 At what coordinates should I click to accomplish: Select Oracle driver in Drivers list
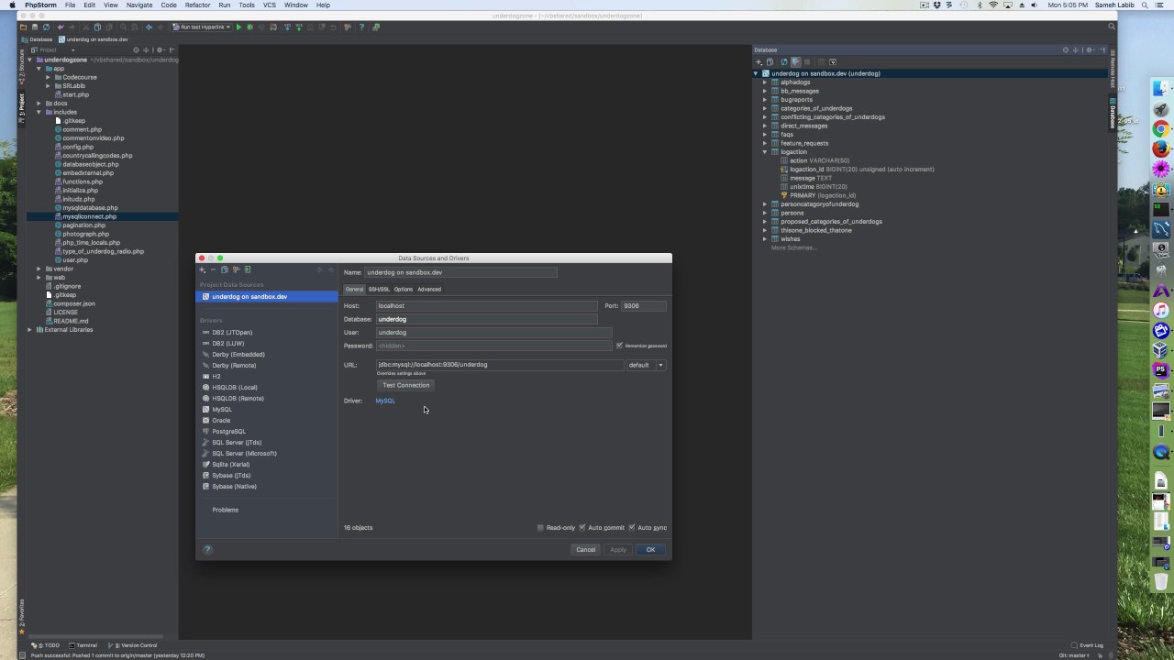tap(221, 421)
